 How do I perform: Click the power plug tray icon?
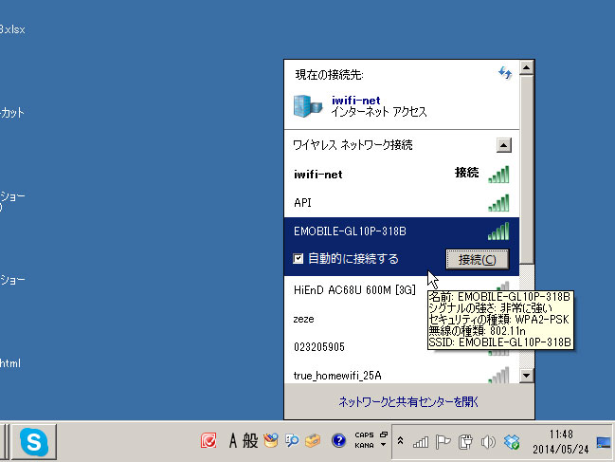[x=465, y=441]
